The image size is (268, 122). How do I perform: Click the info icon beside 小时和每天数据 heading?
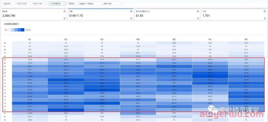(18, 24)
